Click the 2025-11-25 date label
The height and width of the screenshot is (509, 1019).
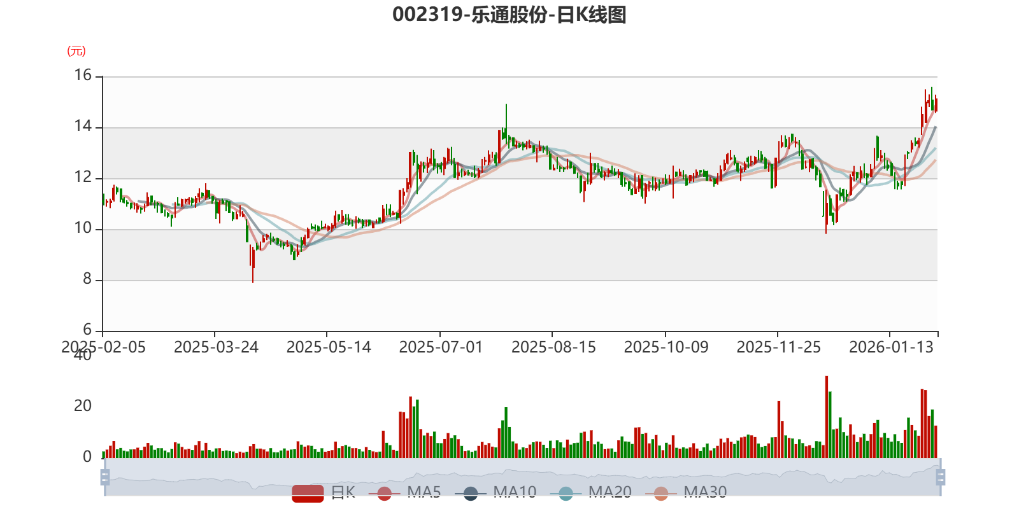pyautogui.click(x=779, y=347)
